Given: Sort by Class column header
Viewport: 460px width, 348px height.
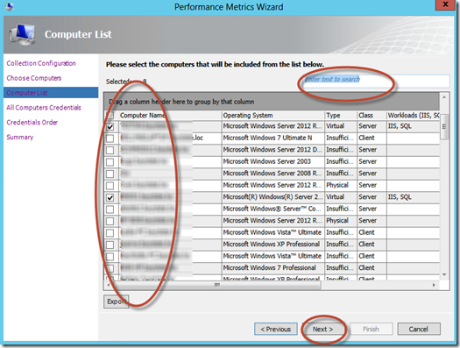Looking at the screenshot, I should (372, 116).
